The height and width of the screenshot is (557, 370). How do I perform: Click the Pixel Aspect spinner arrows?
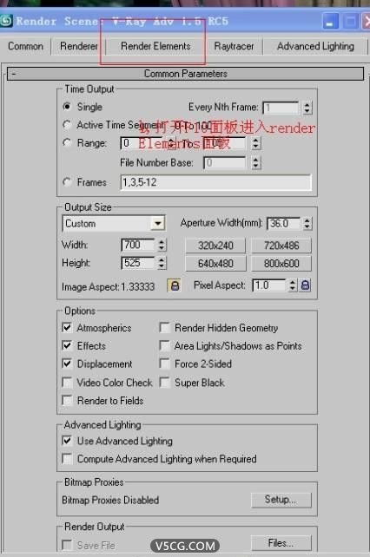pyautogui.click(x=293, y=285)
